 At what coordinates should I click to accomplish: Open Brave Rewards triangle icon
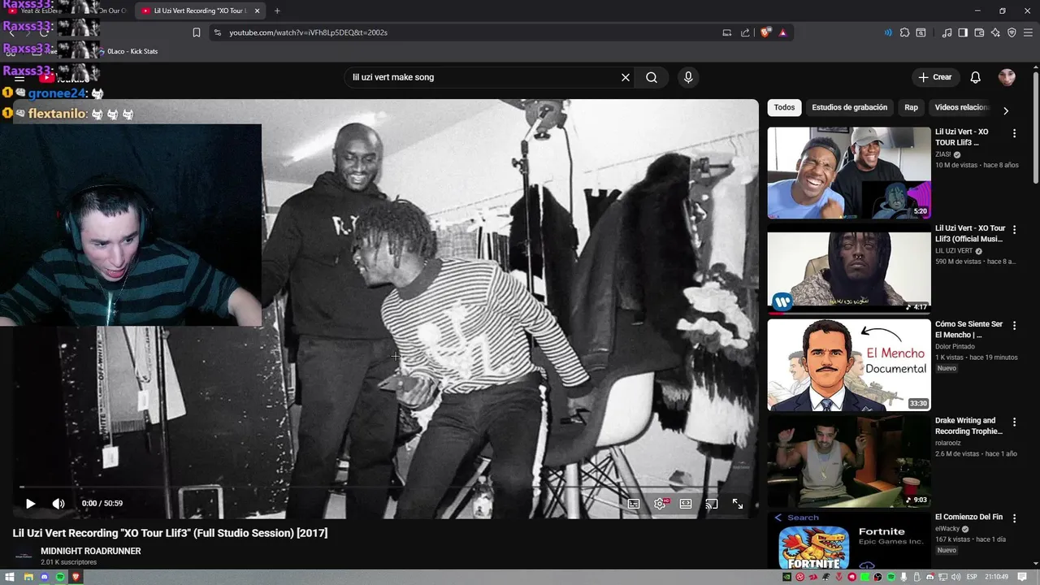click(782, 32)
